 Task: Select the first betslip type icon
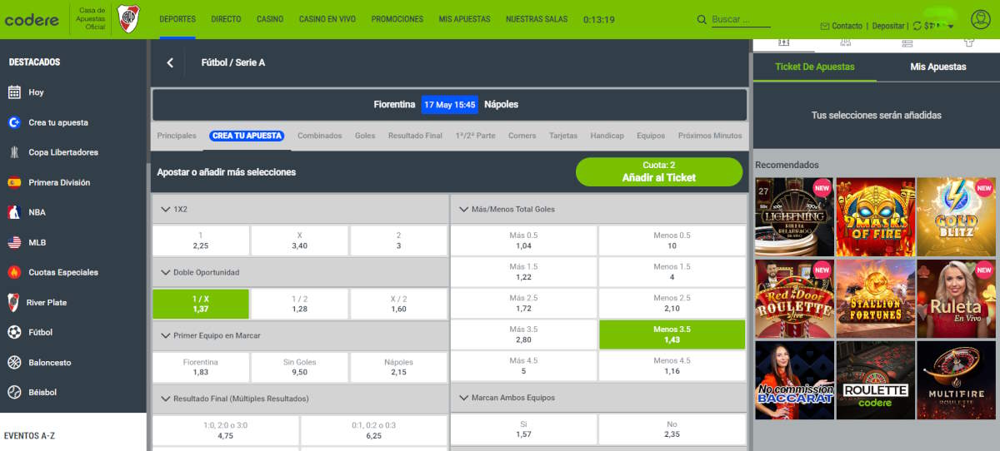pyautogui.click(x=783, y=42)
